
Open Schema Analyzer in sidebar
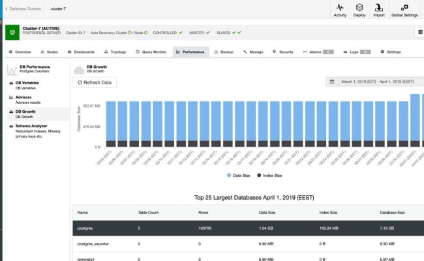point(37,131)
